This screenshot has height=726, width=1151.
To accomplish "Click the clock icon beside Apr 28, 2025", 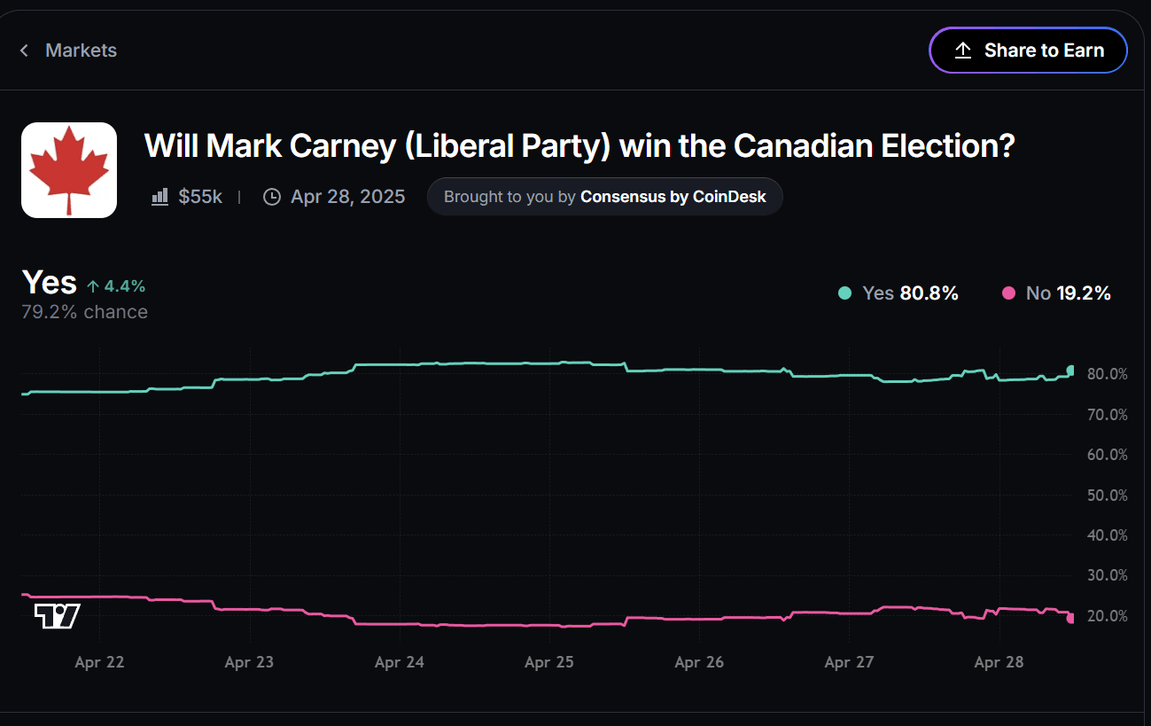I will (271, 196).
